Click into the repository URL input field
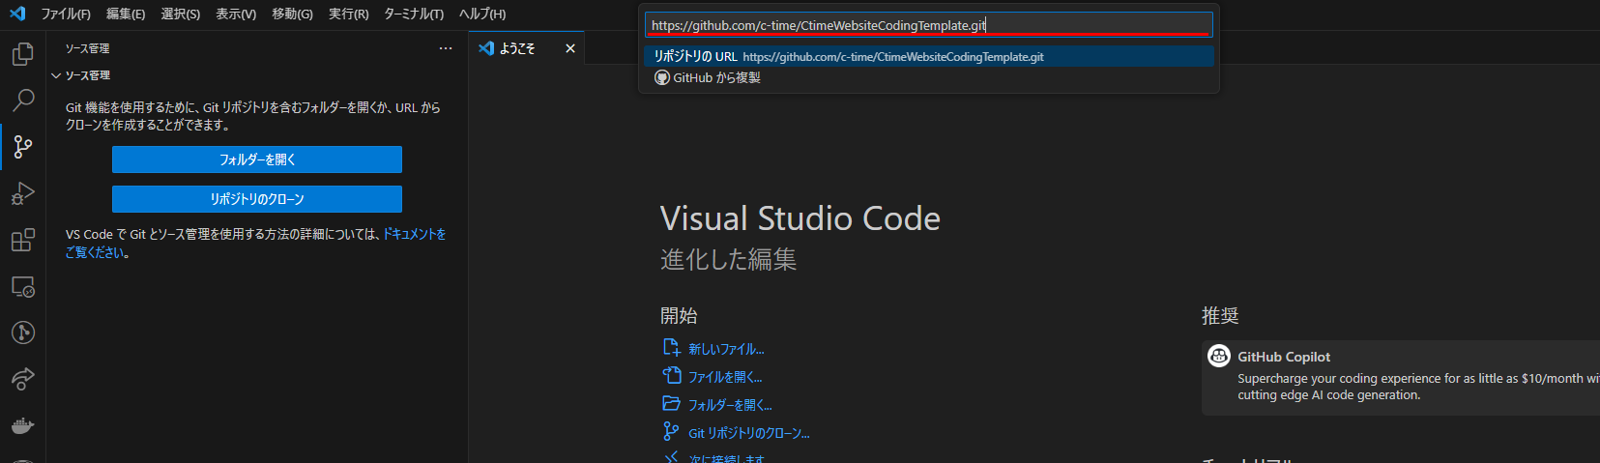The image size is (1600, 463). click(x=928, y=25)
